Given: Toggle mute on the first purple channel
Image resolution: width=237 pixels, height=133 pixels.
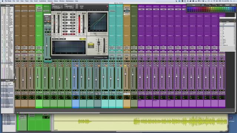Looking at the screenshot, I should pos(143,66).
